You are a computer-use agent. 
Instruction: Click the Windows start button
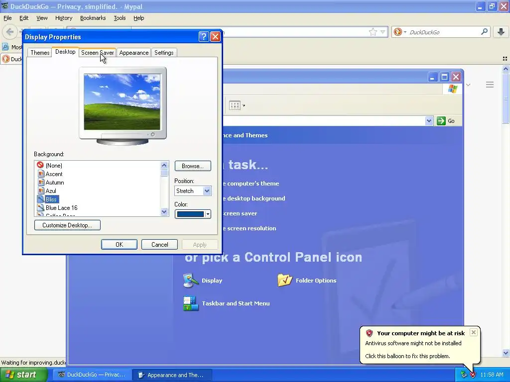23,375
